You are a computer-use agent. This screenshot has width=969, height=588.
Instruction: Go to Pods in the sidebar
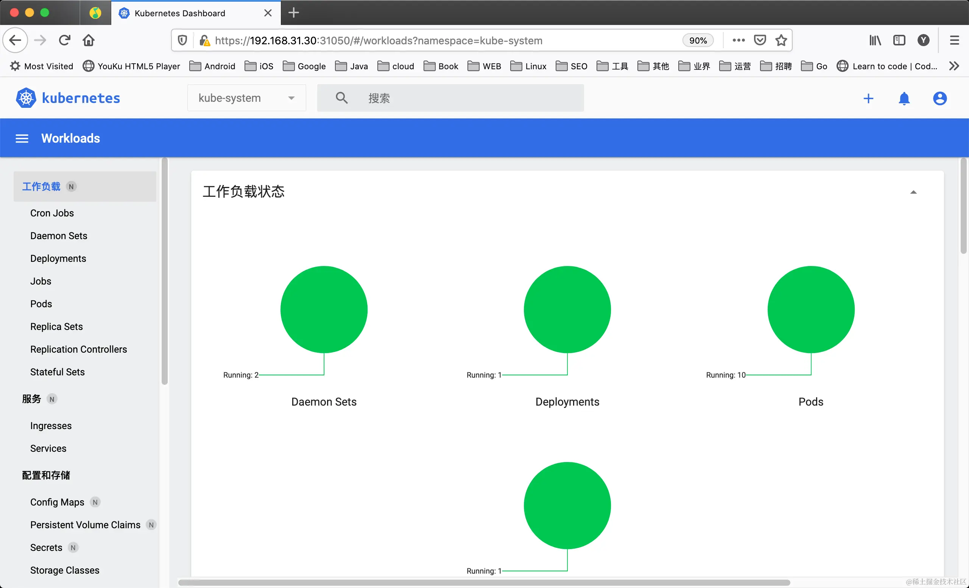(x=41, y=304)
